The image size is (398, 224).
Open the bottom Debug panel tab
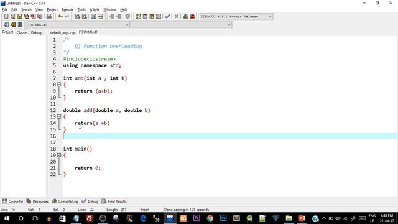point(90,202)
